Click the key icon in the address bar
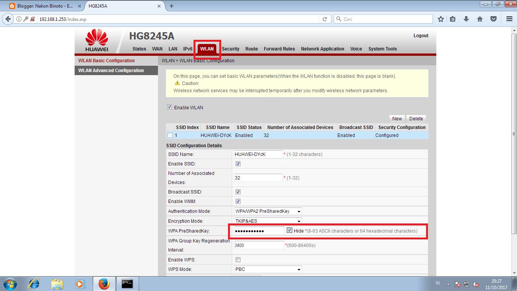This screenshot has height=291, width=517. click(x=26, y=19)
